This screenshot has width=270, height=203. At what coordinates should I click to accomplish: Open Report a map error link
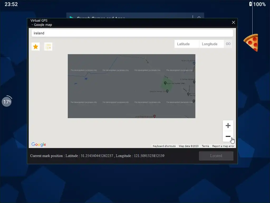point(223,146)
